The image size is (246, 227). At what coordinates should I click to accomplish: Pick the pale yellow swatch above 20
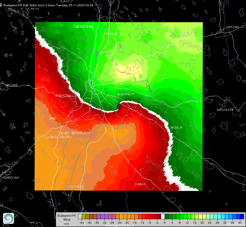pos(201,217)
